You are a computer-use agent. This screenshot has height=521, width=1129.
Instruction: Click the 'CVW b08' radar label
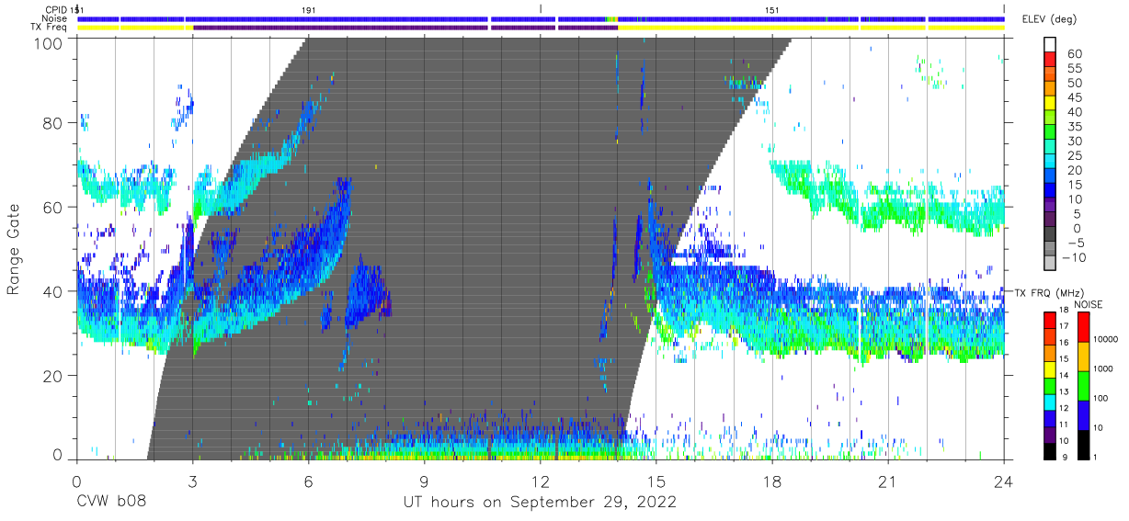click(x=113, y=503)
